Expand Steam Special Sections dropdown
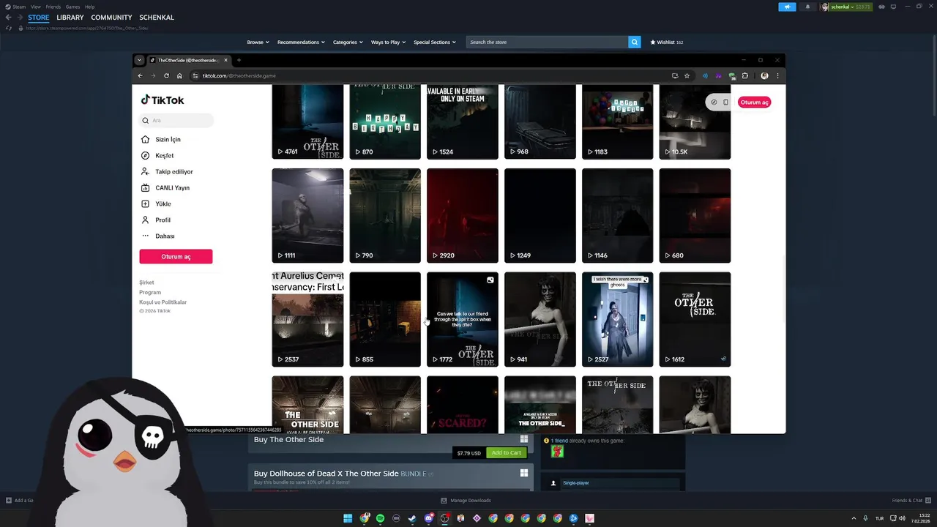The height and width of the screenshot is (527, 937). (434, 42)
